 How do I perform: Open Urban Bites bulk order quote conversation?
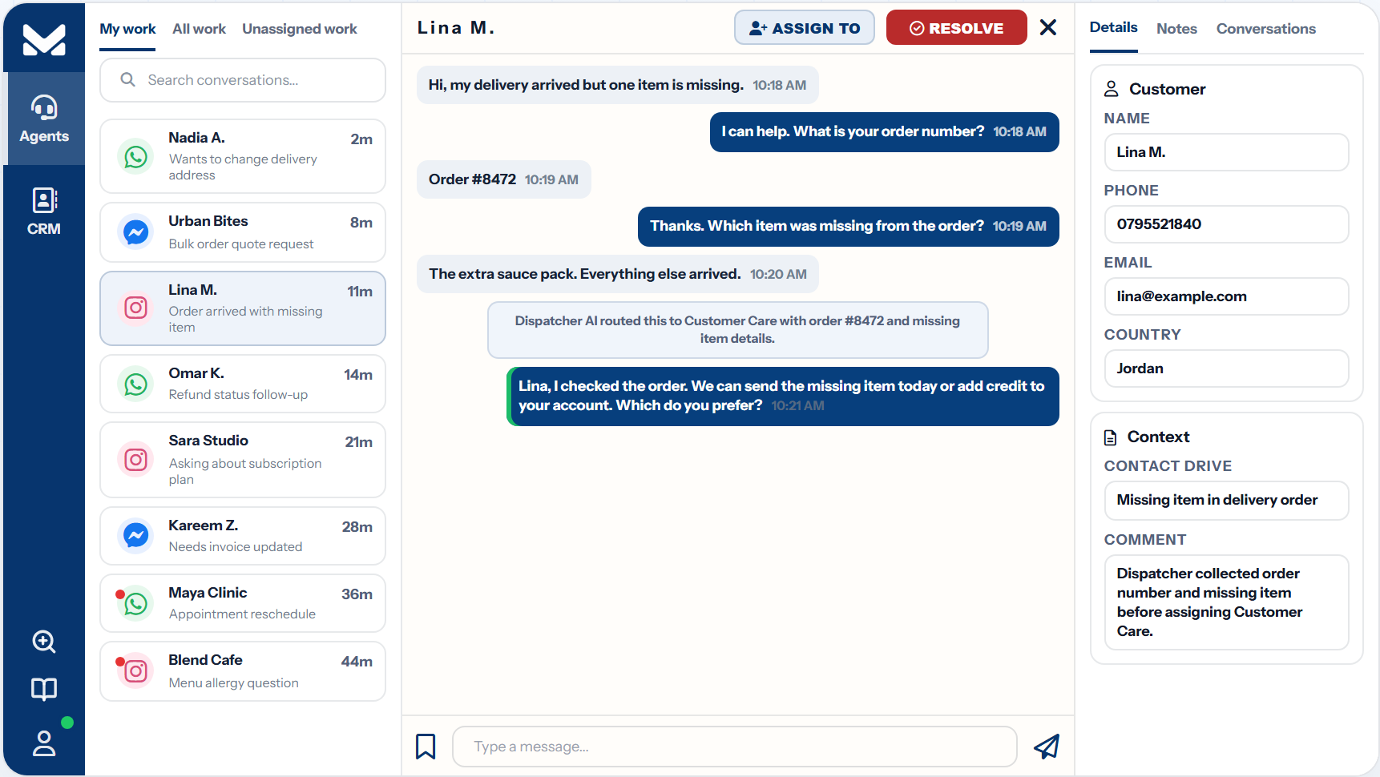coord(243,232)
